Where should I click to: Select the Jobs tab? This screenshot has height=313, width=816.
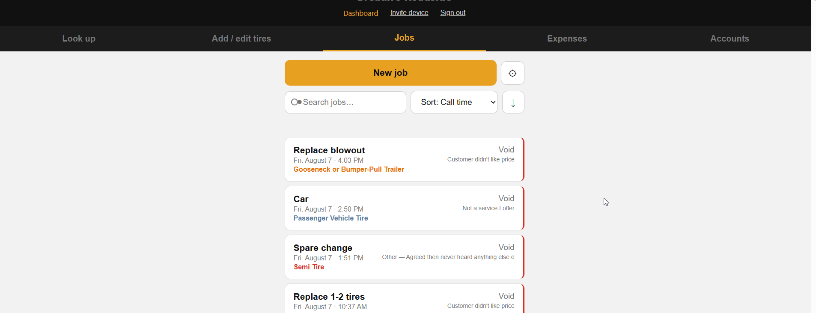coord(404,38)
